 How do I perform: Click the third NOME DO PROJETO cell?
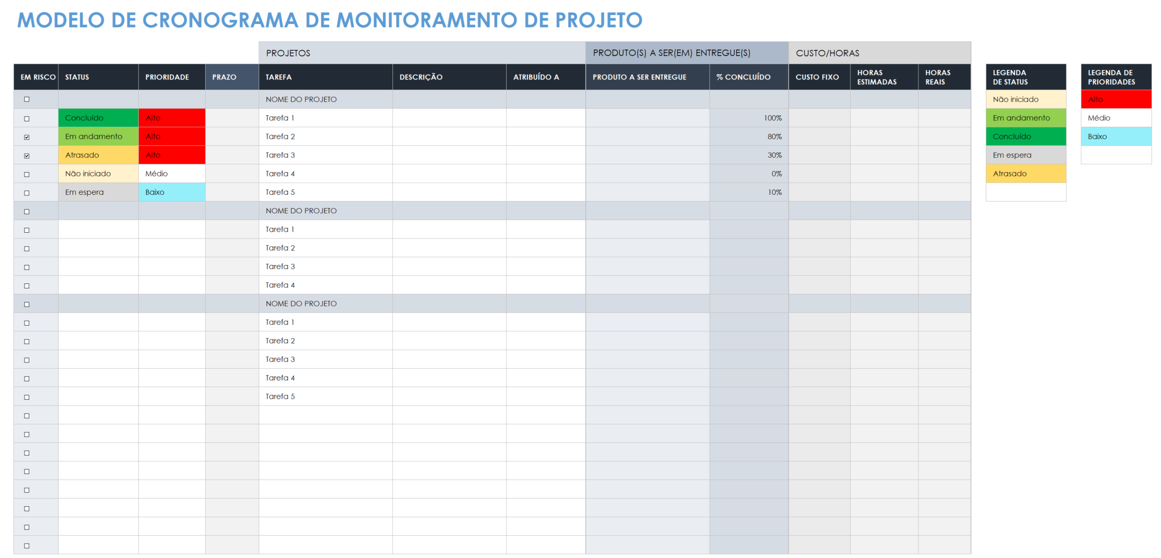tap(326, 304)
